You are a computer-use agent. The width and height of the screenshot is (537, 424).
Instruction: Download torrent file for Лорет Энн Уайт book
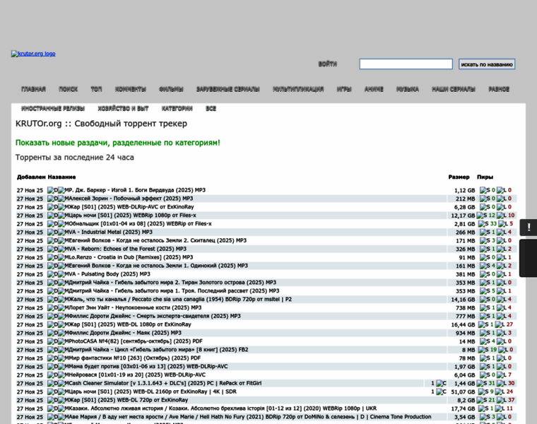coord(52,308)
